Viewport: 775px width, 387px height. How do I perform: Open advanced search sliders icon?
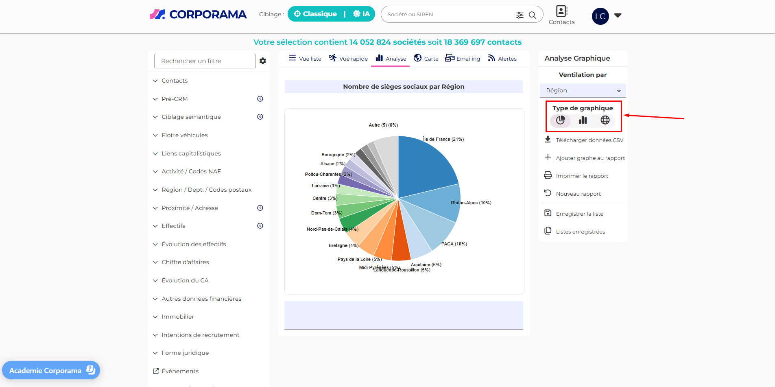[x=520, y=15]
